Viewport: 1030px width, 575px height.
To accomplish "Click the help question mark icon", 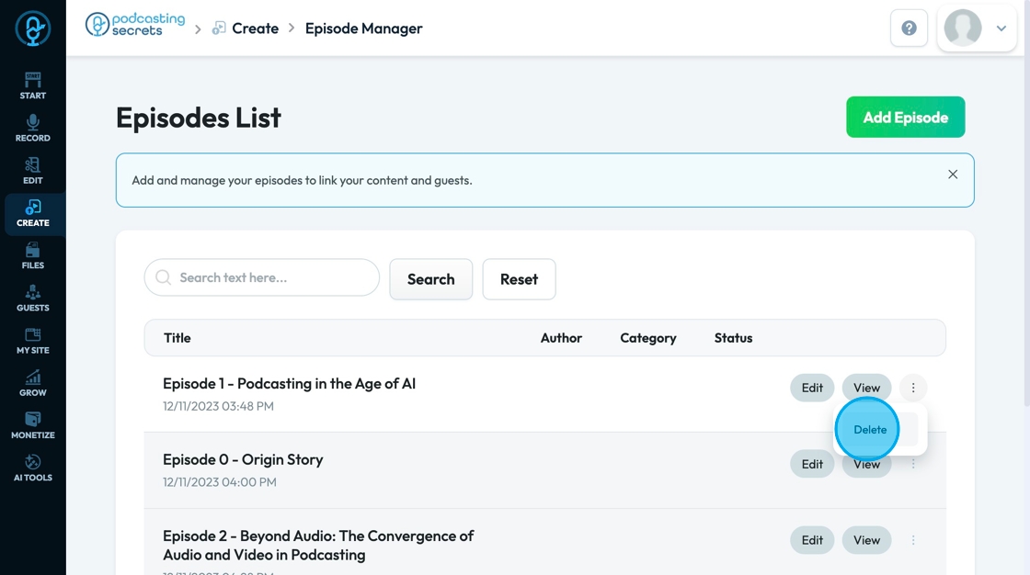I will click(x=909, y=28).
